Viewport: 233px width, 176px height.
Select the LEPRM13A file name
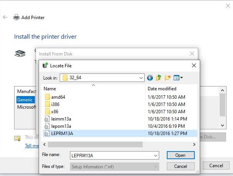tap(62, 133)
